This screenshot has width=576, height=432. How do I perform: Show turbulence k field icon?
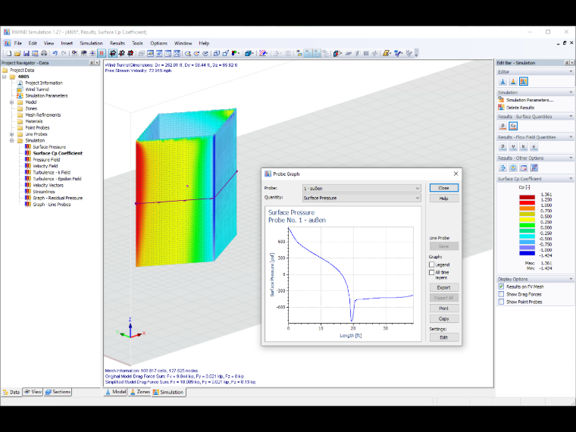pyautogui.click(x=524, y=147)
